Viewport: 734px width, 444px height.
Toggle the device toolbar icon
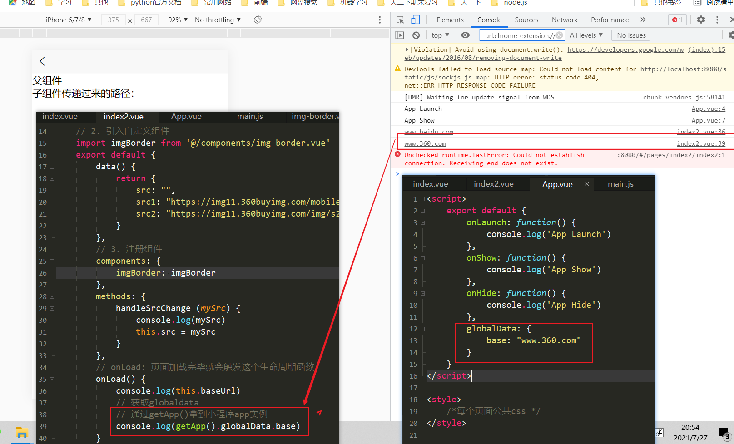415,20
